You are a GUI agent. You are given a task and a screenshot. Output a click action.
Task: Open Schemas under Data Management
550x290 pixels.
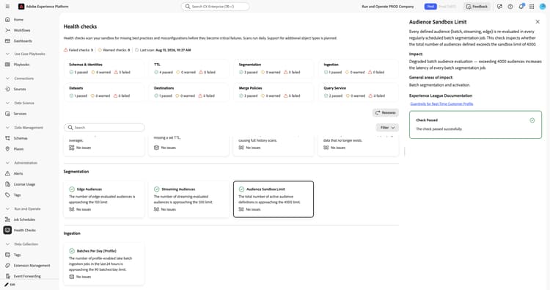(21, 138)
